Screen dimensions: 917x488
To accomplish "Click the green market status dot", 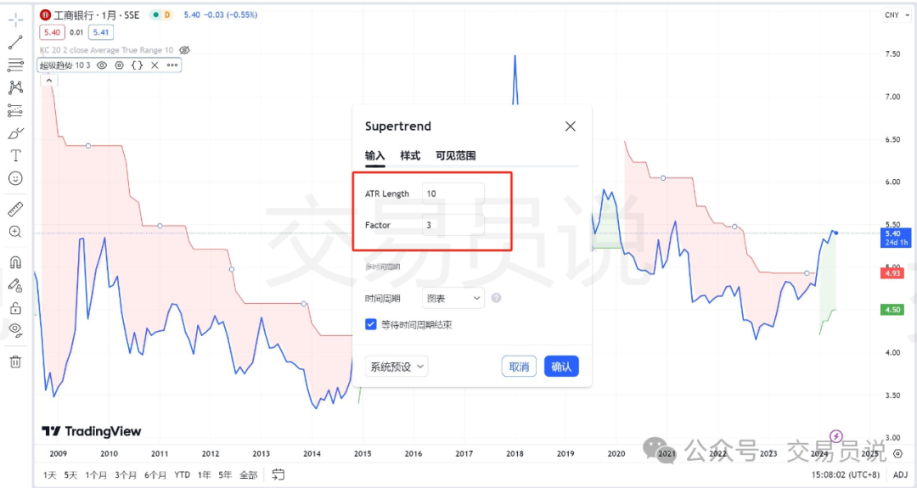I will click(155, 15).
